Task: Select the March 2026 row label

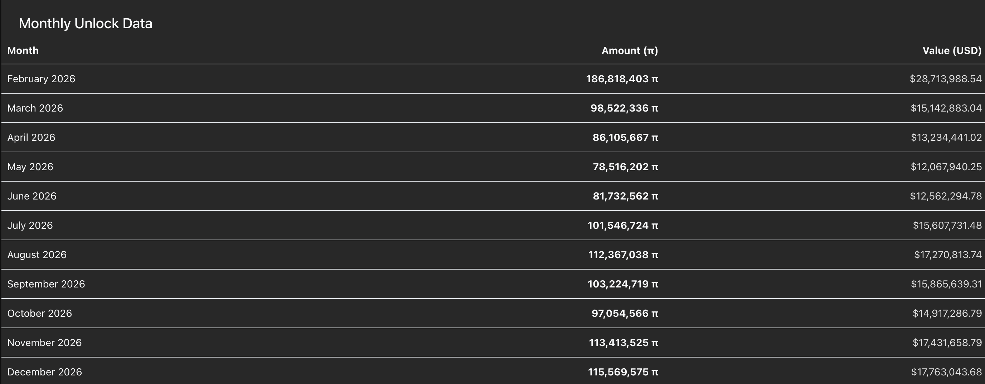Action: (x=35, y=108)
